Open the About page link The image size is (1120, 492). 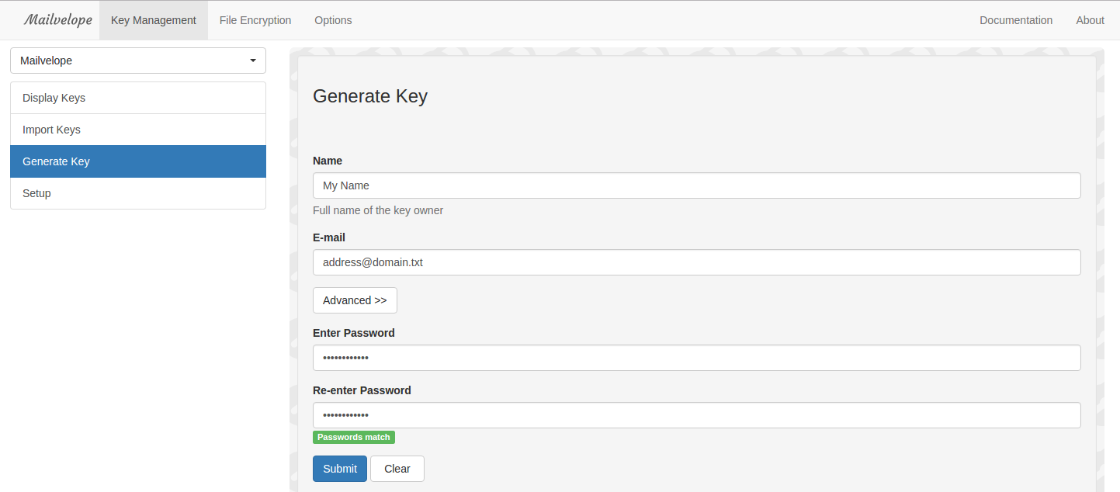pos(1090,20)
